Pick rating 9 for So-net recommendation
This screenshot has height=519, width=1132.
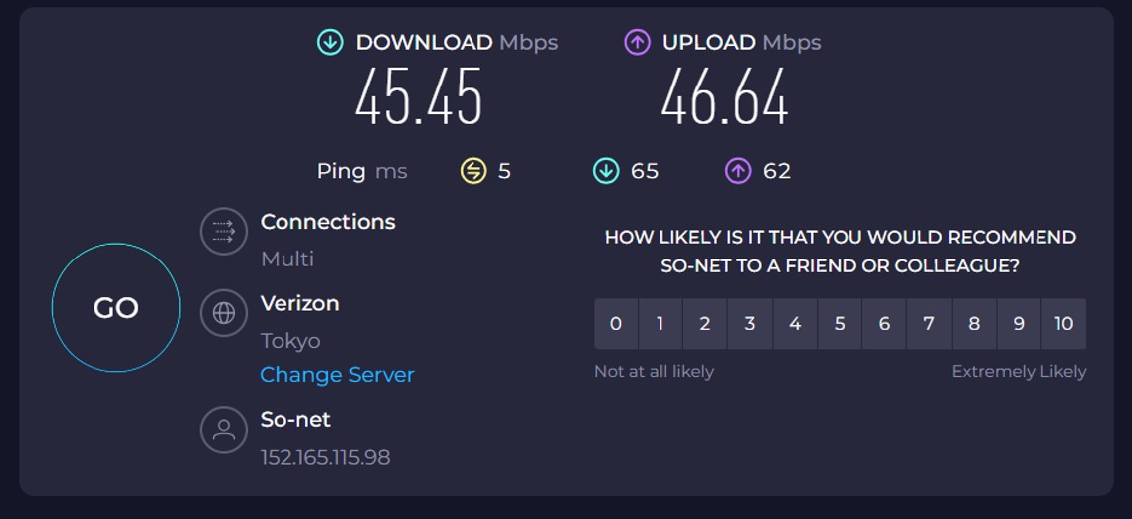(1019, 323)
